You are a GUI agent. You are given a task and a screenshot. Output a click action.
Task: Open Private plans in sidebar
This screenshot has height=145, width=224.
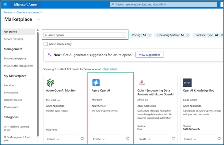11,107
